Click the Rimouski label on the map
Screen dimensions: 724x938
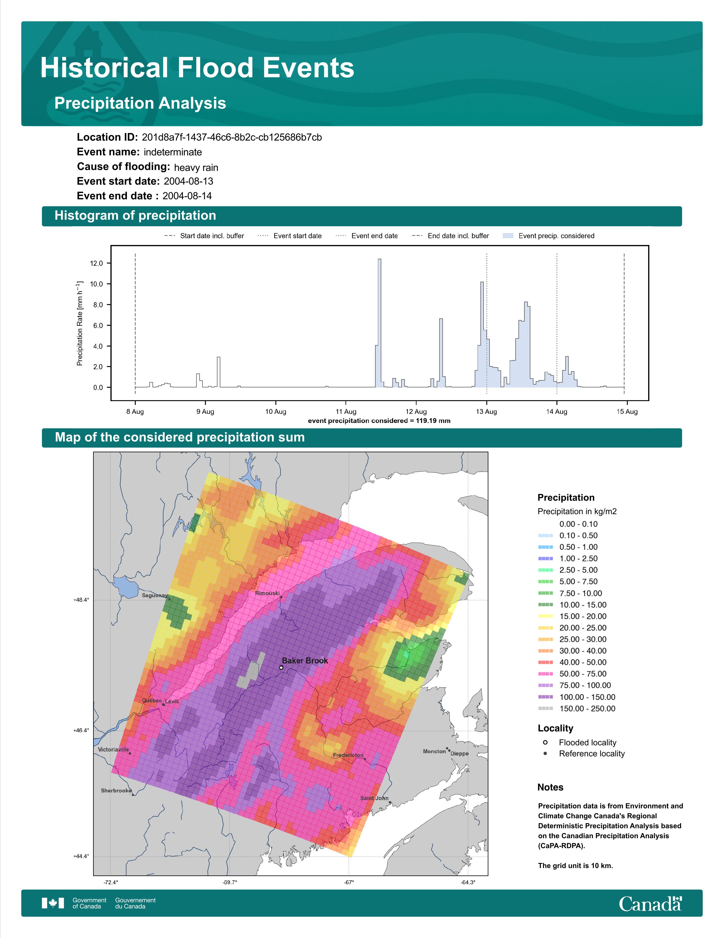(x=267, y=593)
